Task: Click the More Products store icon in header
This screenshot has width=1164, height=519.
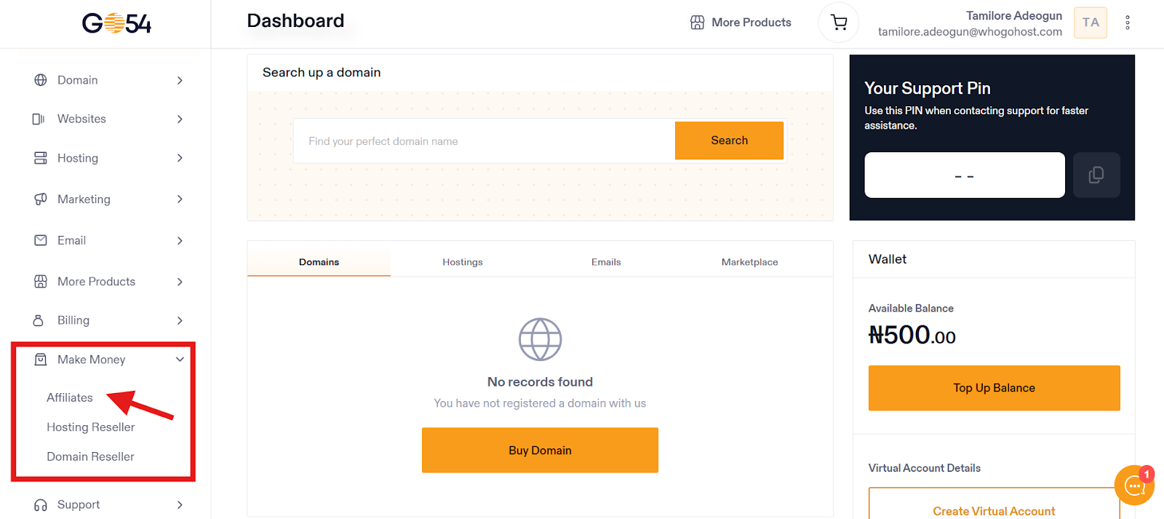Action: 697,23
